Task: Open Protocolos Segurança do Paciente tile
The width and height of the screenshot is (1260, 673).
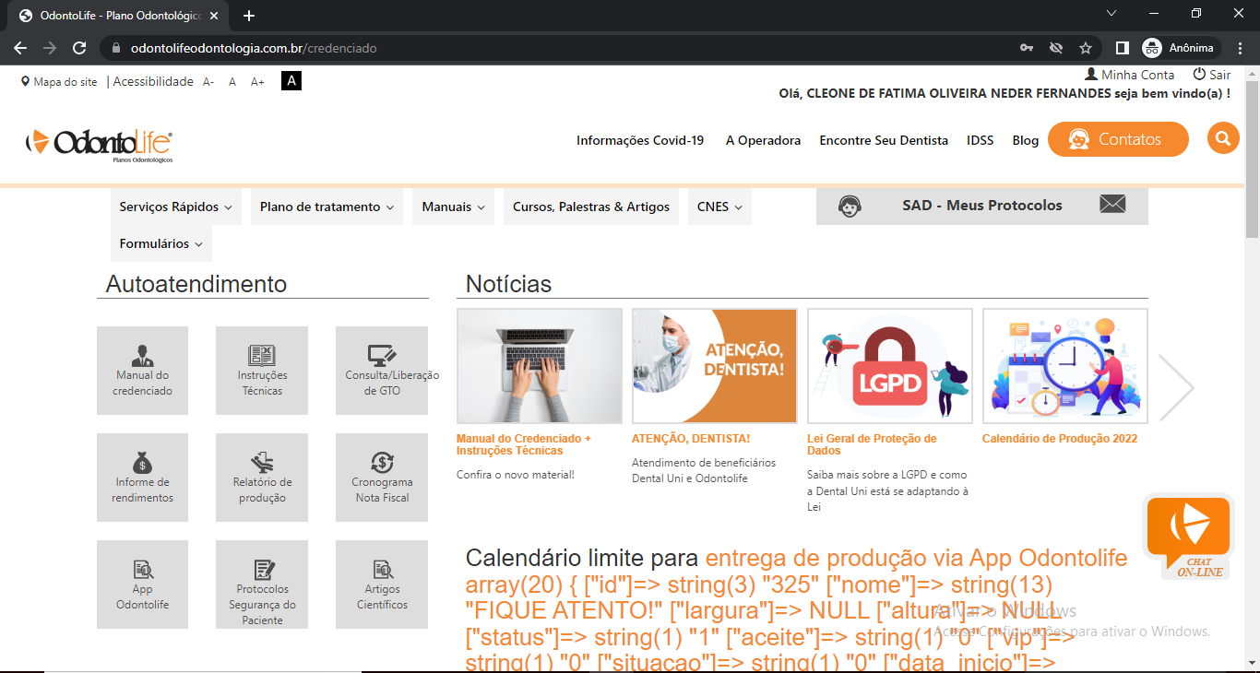Action: click(262, 584)
